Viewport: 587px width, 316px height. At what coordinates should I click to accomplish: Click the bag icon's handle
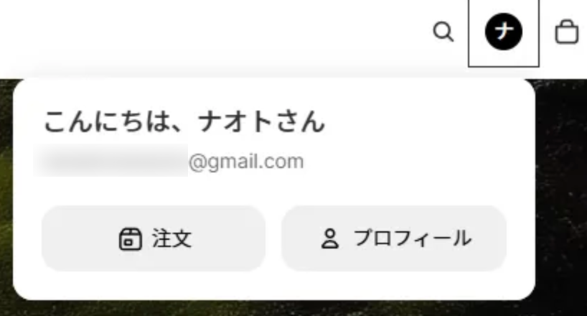[x=567, y=23]
